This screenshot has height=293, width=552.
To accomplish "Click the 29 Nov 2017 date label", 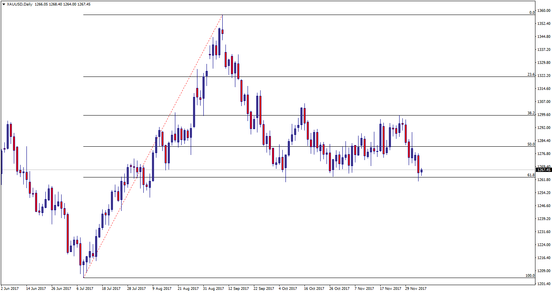I will click(416, 289).
